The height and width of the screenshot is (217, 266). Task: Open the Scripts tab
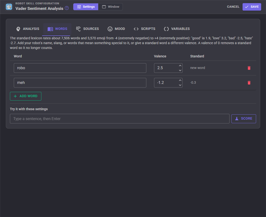pos(144,29)
